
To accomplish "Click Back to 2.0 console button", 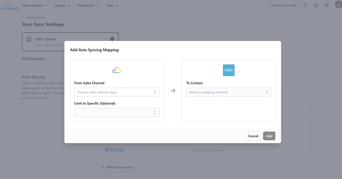I will point(284,5).
